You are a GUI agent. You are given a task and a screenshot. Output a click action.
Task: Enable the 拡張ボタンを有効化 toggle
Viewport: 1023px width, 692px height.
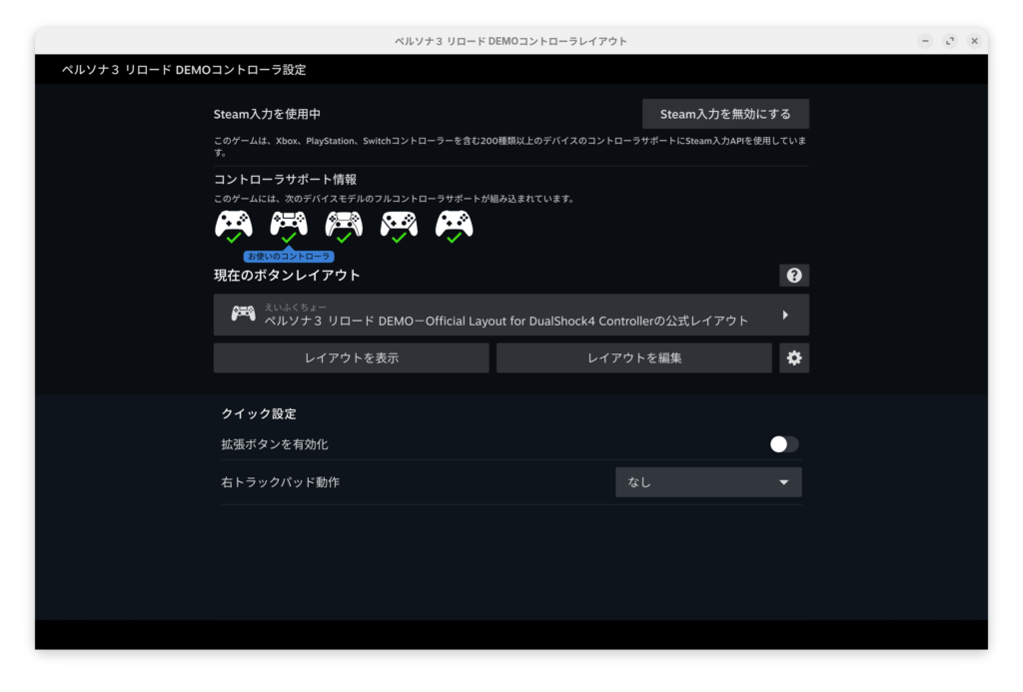(784, 444)
